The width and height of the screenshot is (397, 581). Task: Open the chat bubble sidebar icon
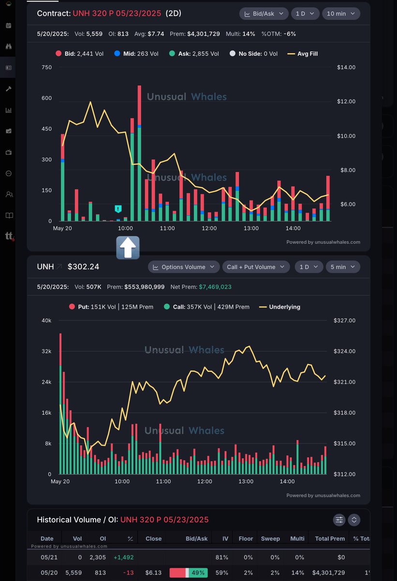point(8,173)
